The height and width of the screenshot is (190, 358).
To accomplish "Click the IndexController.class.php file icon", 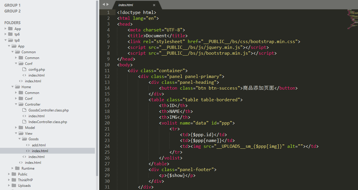I will tap(24, 122).
